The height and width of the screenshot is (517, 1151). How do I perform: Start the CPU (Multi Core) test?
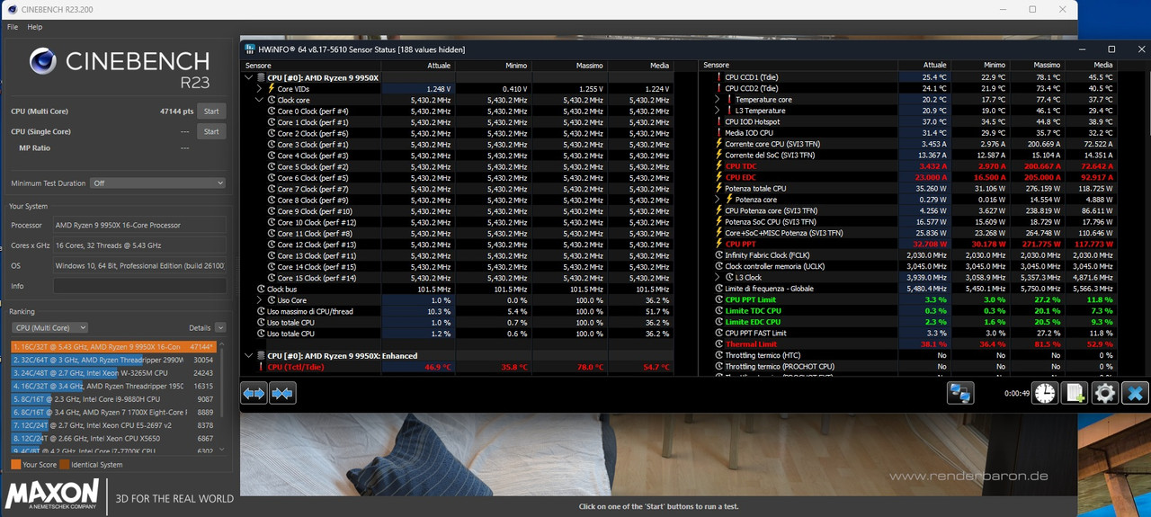211,111
